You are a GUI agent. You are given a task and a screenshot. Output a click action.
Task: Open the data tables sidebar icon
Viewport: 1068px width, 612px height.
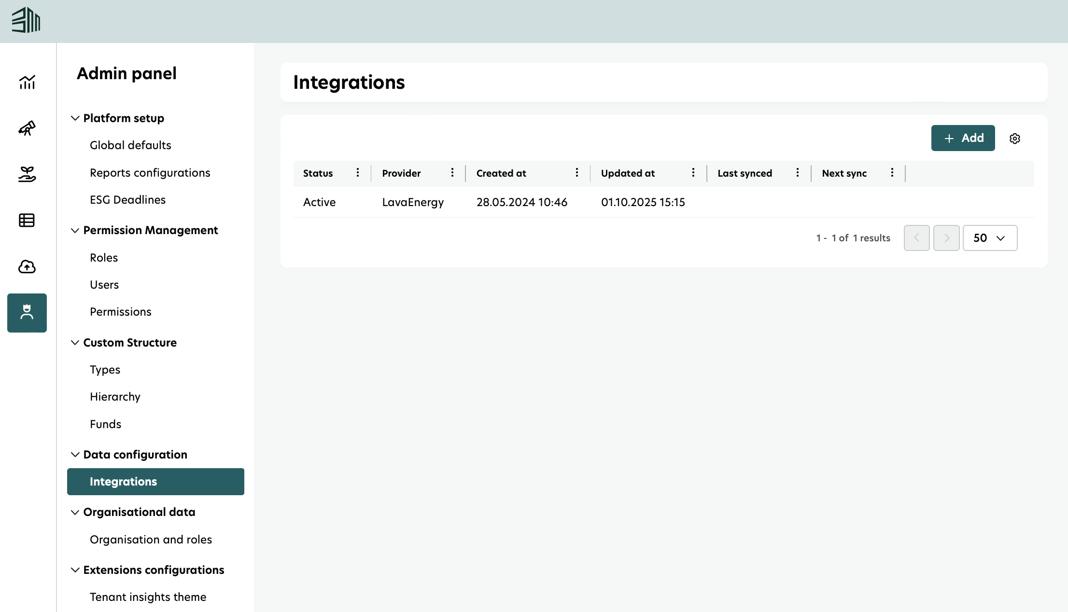click(27, 220)
